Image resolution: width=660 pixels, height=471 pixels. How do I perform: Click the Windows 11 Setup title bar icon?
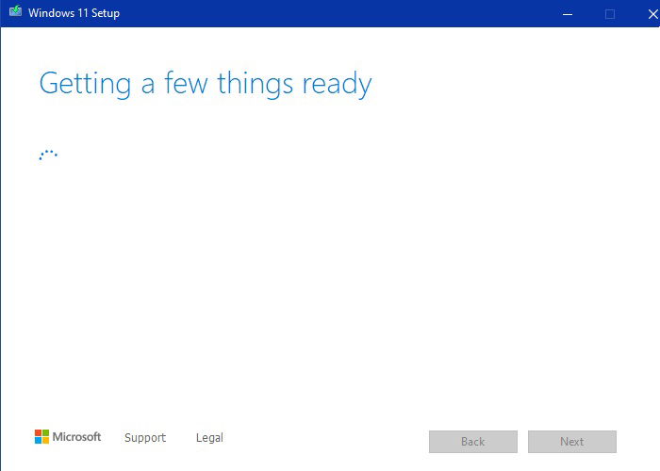coord(16,11)
